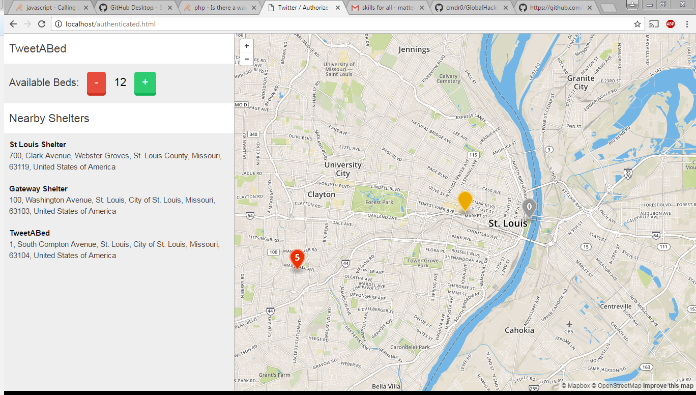Close the 'GitHub Desktop' tab
This screenshot has height=395, width=696.
pos(169,8)
